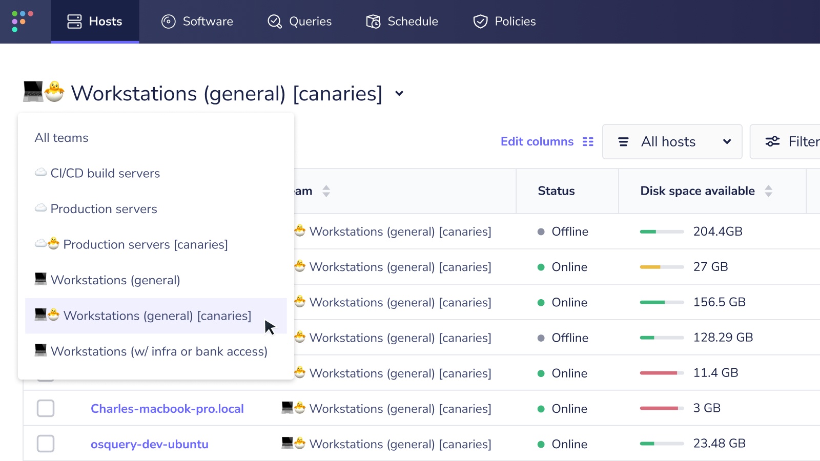The image size is (820, 461).
Task: Select Workstations (w/ infra or bank access)
Action: [156, 351]
